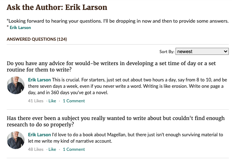The image size is (232, 160).
Task: Click the 'Answered Questions (124)' heading
Action: [37, 39]
